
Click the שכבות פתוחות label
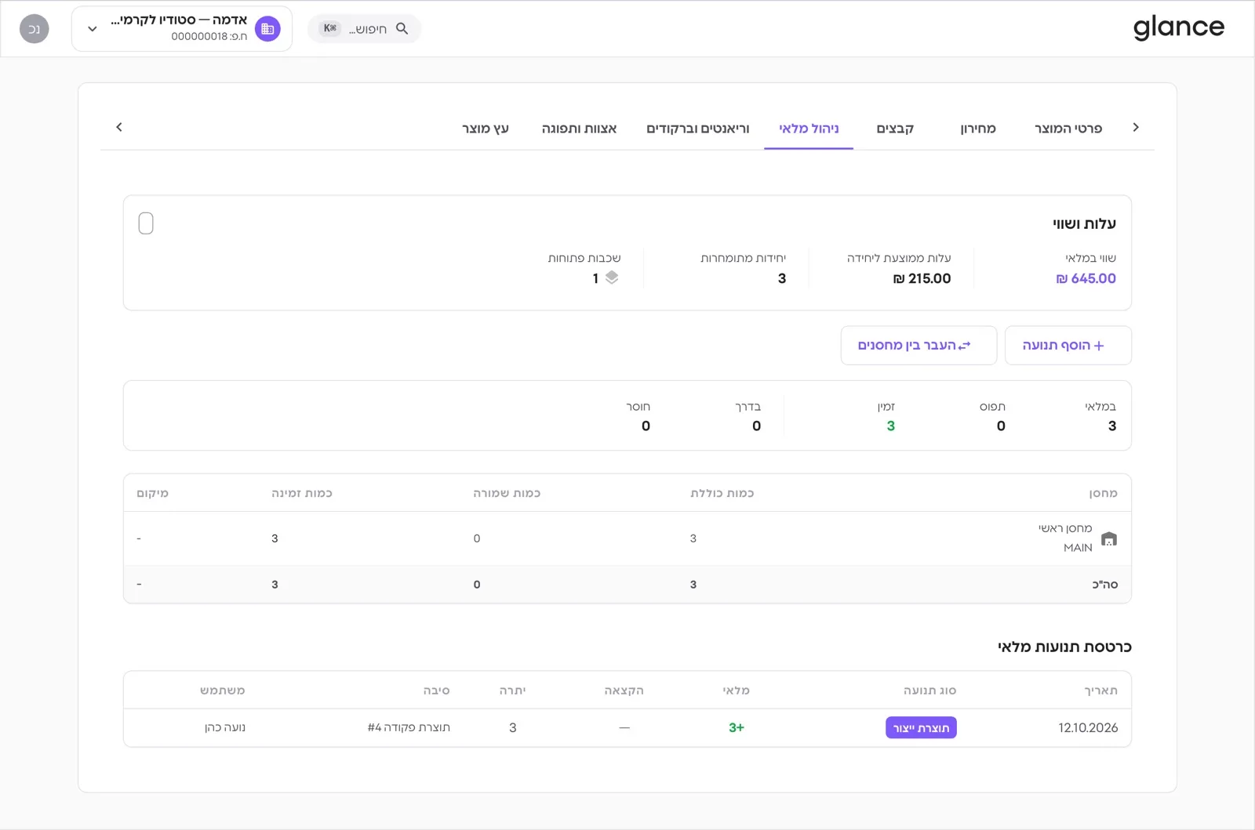point(584,258)
